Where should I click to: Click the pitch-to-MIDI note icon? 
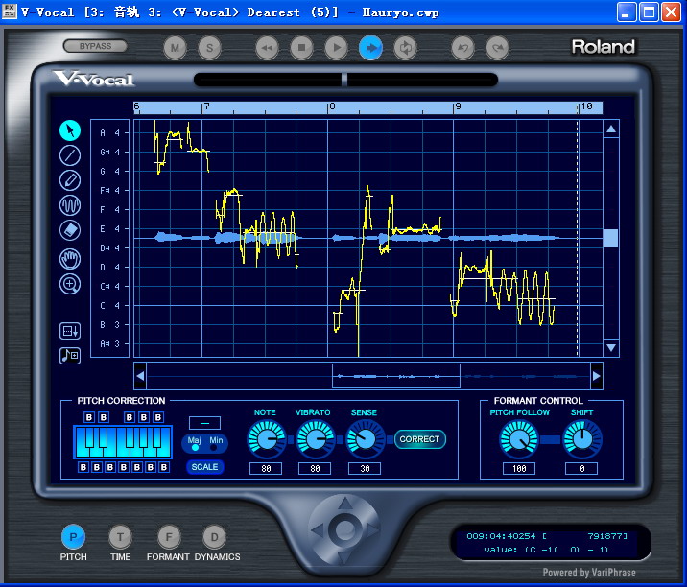point(70,355)
